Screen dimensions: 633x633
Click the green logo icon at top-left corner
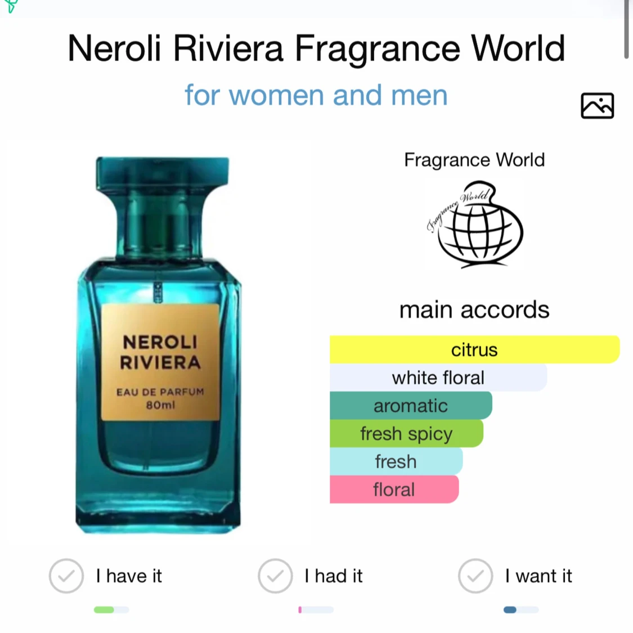click(x=11, y=6)
